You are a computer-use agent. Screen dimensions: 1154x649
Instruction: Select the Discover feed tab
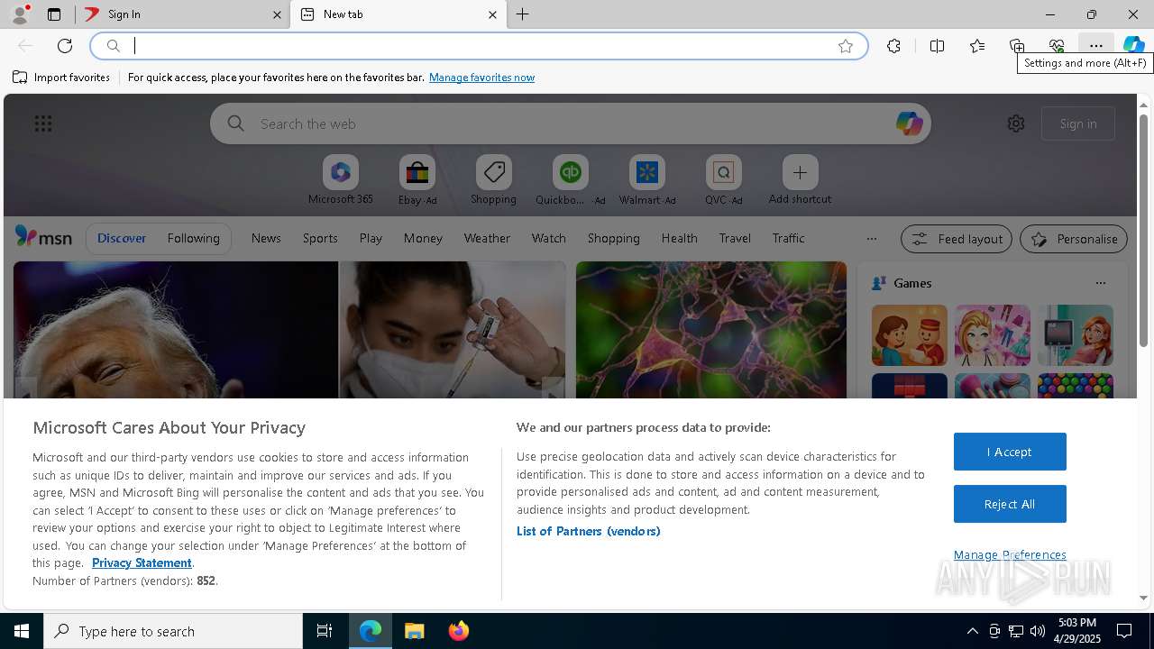tap(122, 238)
